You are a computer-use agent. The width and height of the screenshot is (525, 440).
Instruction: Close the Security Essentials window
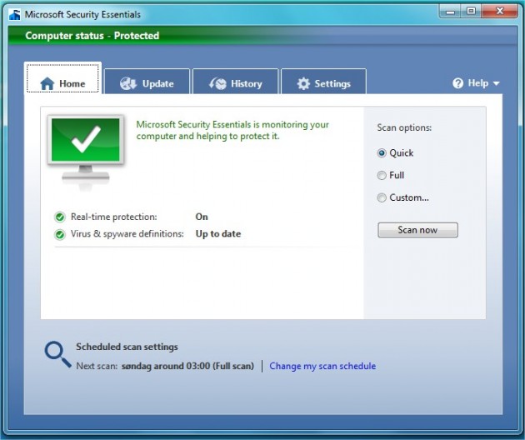pos(499,12)
